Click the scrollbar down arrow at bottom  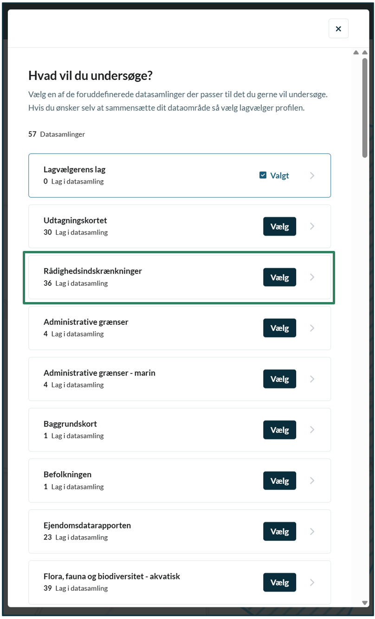[x=365, y=603]
